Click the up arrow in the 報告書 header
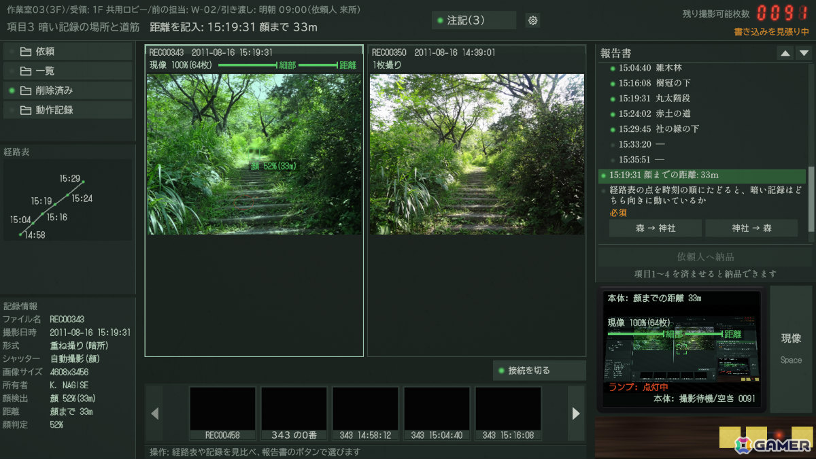816x459 pixels. (x=785, y=53)
